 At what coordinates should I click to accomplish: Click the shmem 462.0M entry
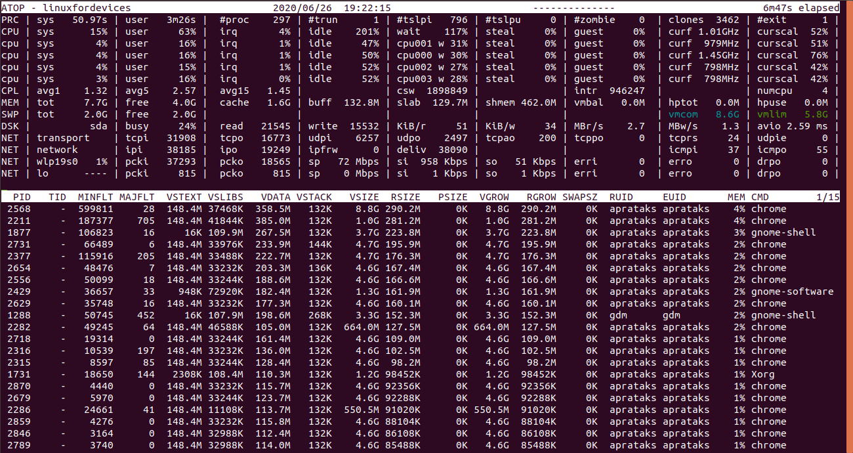pos(521,102)
